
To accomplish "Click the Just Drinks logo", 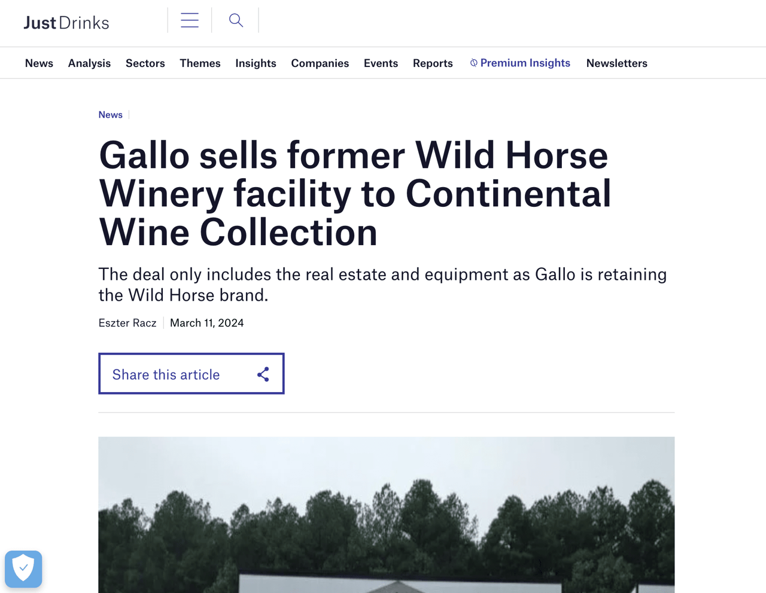I will pyautogui.click(x=66, y=22).
